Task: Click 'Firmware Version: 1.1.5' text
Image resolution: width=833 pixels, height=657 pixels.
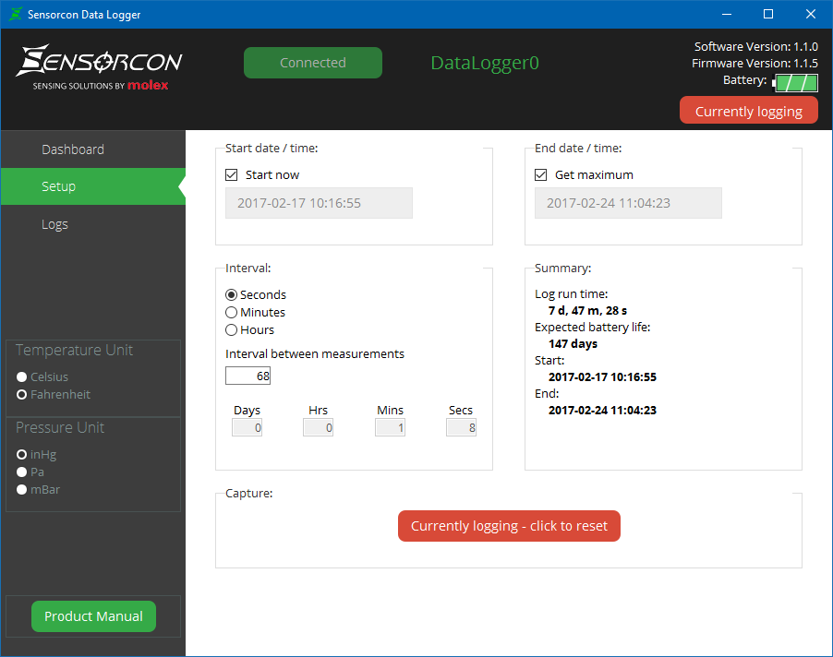Action: pyautogui.click(x=755, y=63)
